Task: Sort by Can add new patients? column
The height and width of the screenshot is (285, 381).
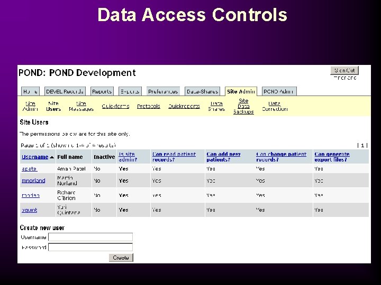Action: coord(223,157)
